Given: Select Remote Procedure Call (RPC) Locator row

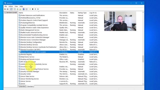Looking at the screenshot, I should click(x=59, y=52).
